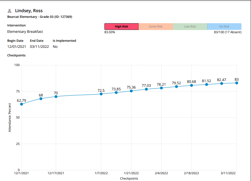This screenshot has height=181, width=251.
Task: Select the 79.52 checkpoint dot
Action: pyautogui.click(x=176, y=86)
